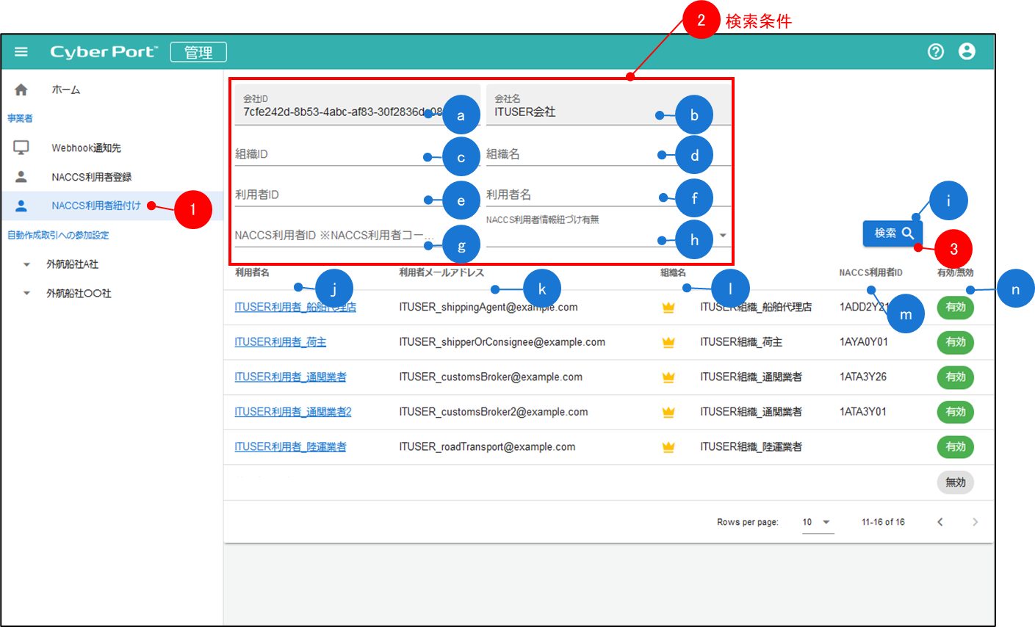Click the 組織ID input field

coord(331,154)
